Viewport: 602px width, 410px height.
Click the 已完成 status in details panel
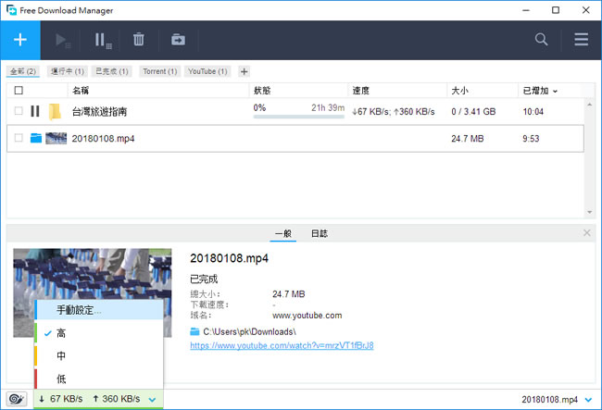pyautogui.click(x=204, y=280)
